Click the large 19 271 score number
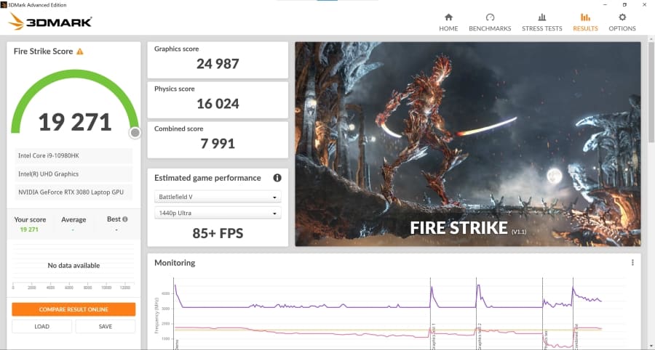 (75, 122)
